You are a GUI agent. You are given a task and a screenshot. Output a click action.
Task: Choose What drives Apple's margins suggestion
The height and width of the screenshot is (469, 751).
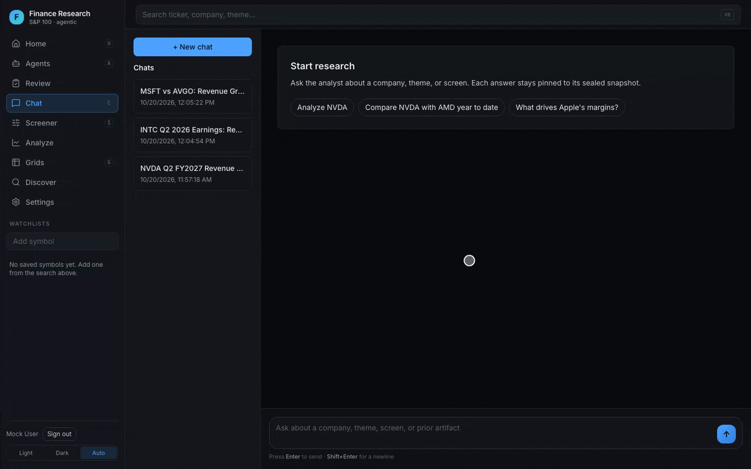pos(567,108)
